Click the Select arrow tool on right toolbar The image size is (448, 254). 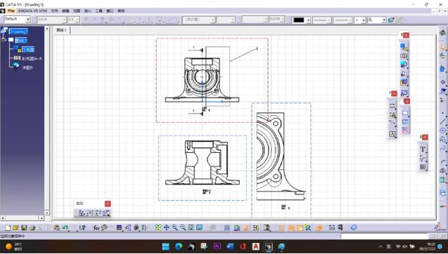[x=443, y=48]
